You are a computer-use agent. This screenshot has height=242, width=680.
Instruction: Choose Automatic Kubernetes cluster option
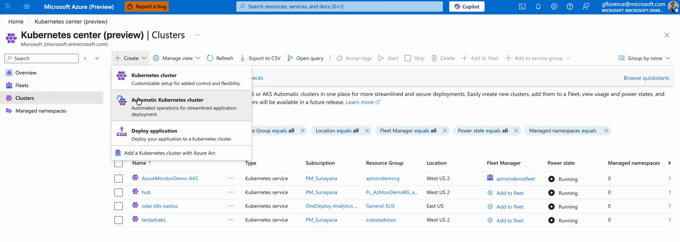point(181,105)
